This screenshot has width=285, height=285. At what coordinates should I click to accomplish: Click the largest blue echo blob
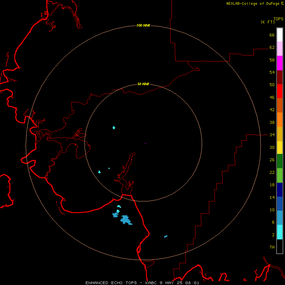coord(126,220)
